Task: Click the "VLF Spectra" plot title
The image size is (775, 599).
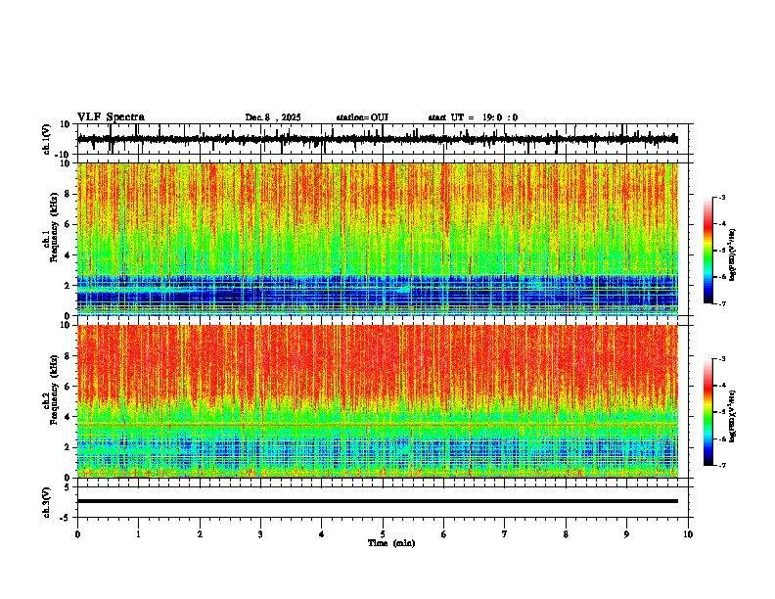Action: tap(111, 117)
